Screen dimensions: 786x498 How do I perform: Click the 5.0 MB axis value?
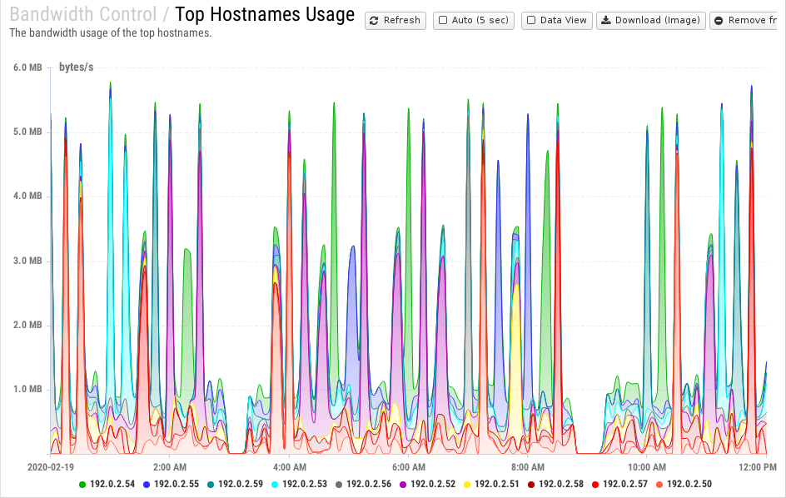click(27, 132)
